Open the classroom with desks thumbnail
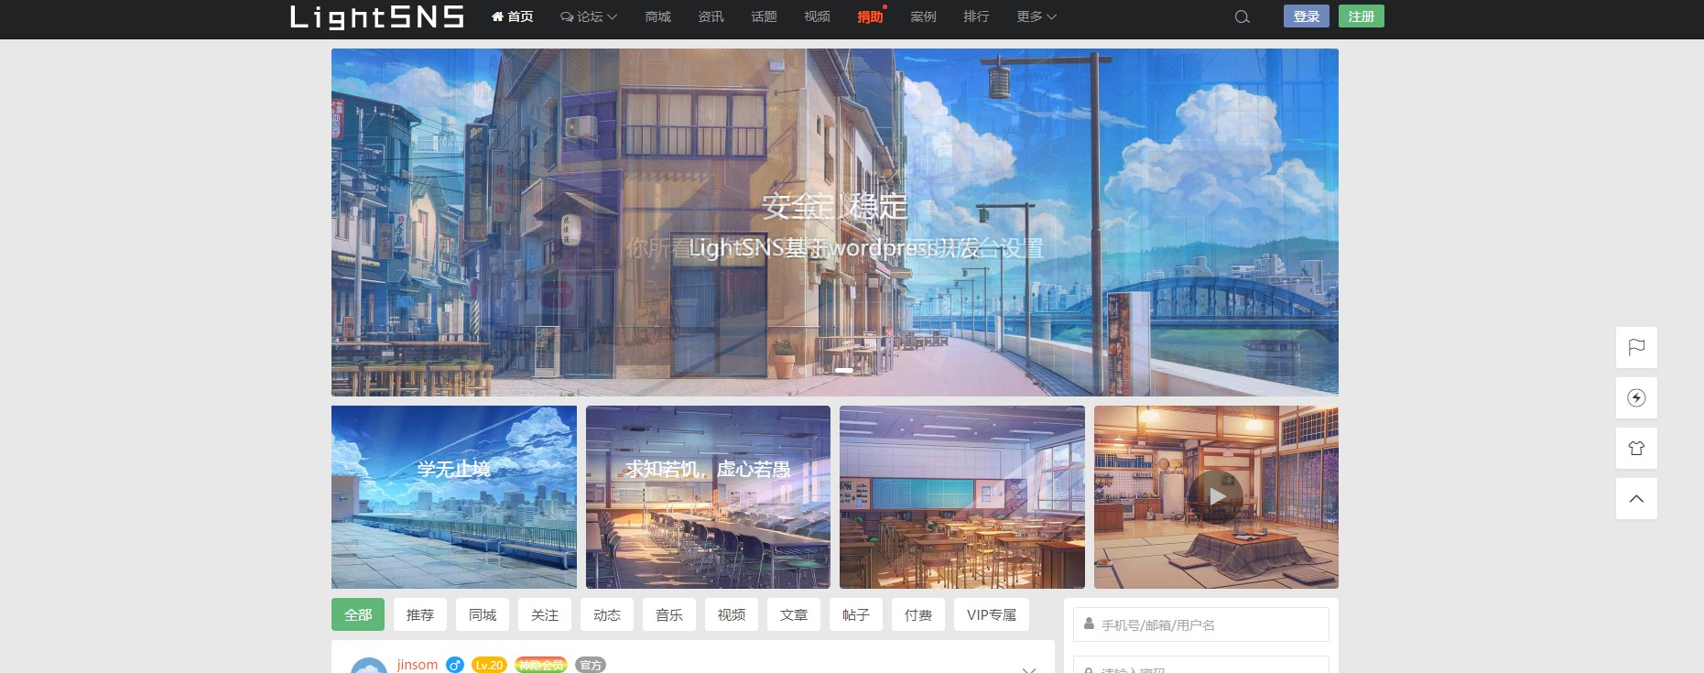This screenshot has height=673, width=1704. [962, 497]
